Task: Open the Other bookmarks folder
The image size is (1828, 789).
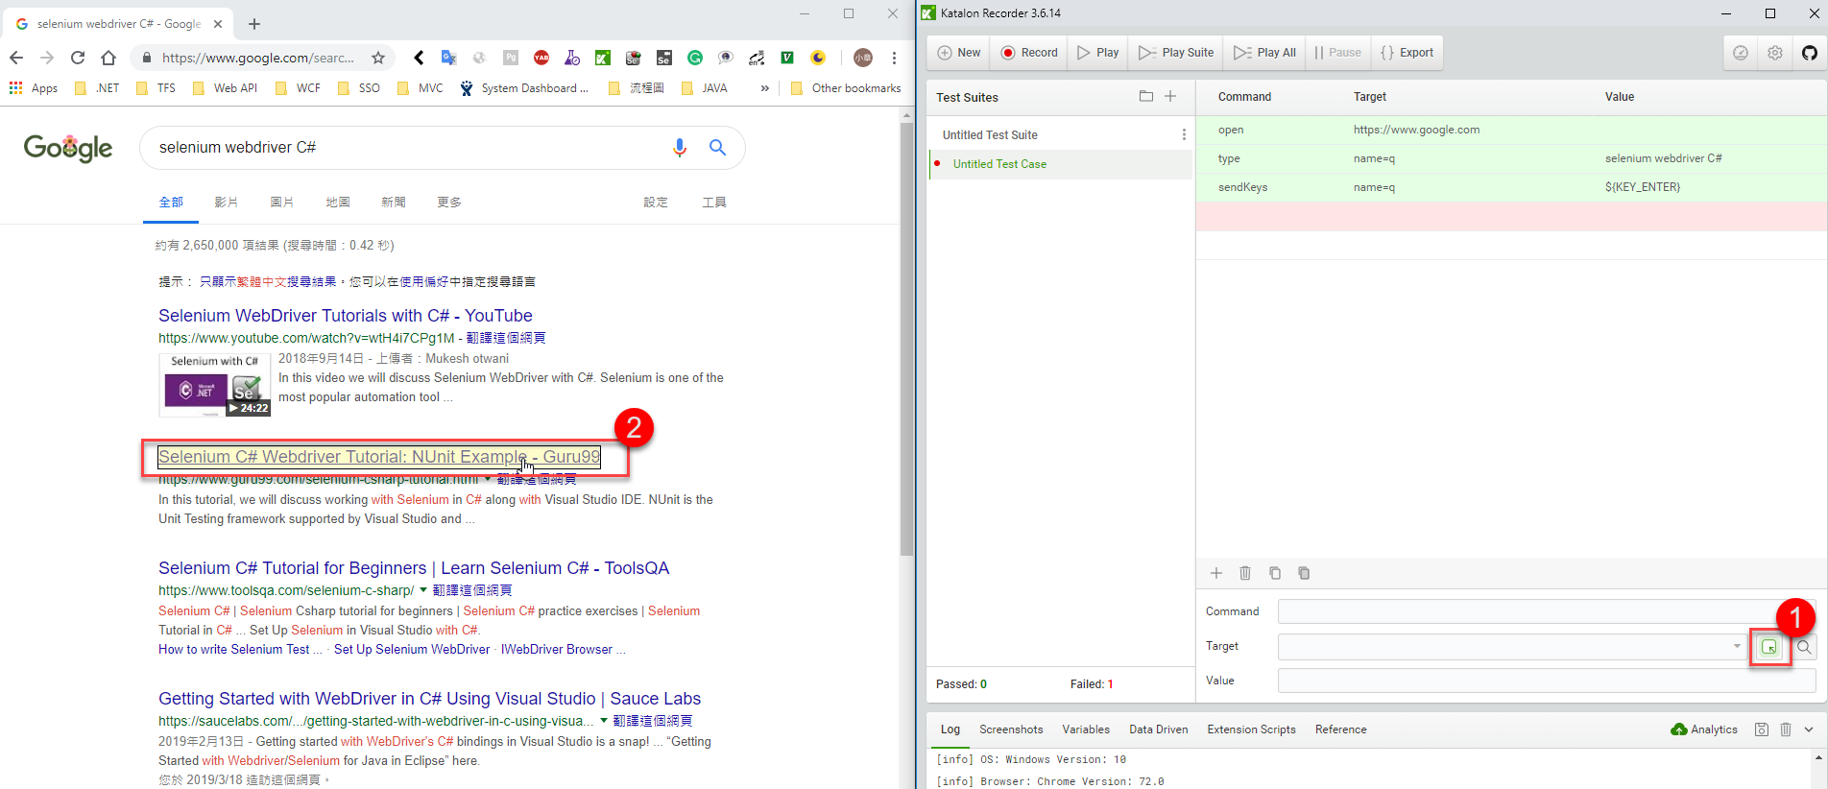Action: click(x=846, y=88)
